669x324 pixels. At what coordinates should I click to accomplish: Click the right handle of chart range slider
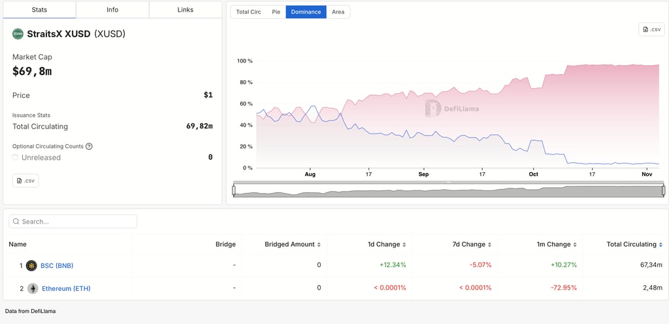[663, 190]
